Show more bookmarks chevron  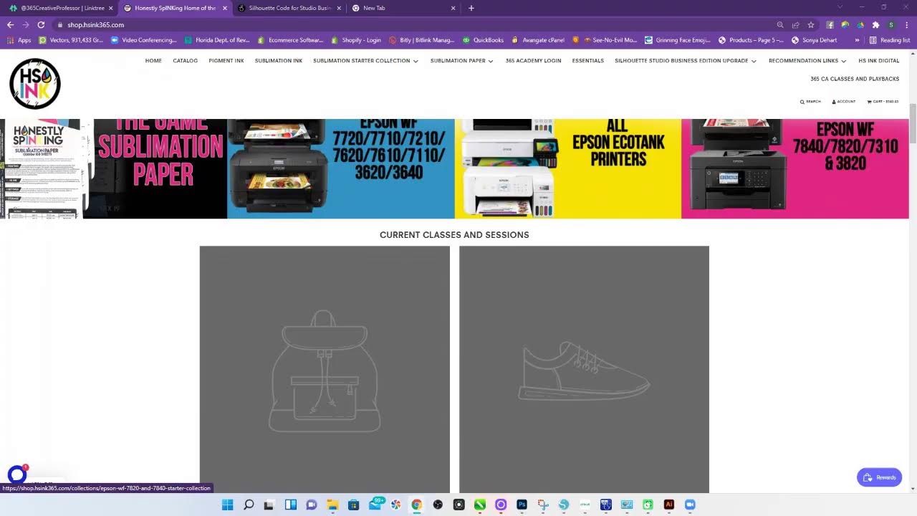pyautogui.click(x=857, y=40)
